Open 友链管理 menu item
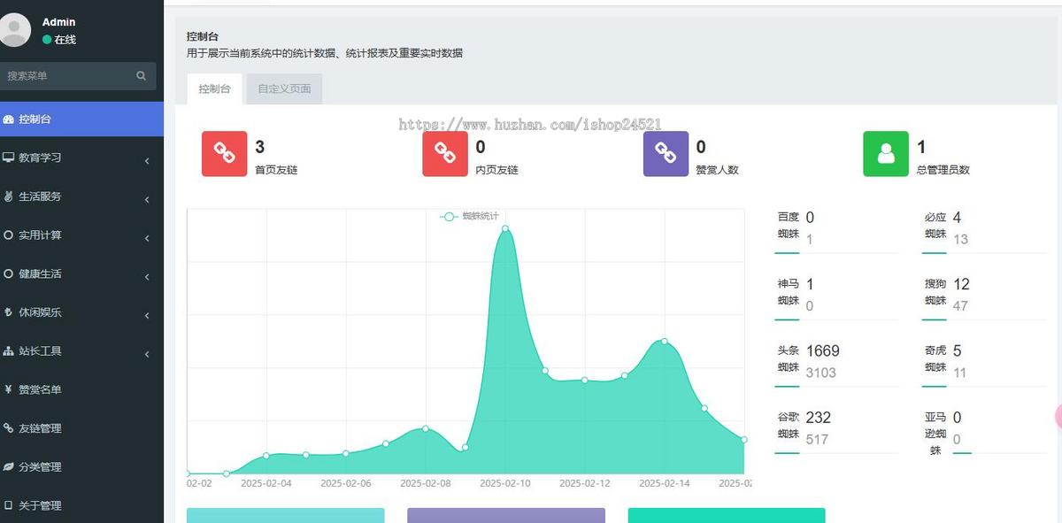 (x=81, y=428)
